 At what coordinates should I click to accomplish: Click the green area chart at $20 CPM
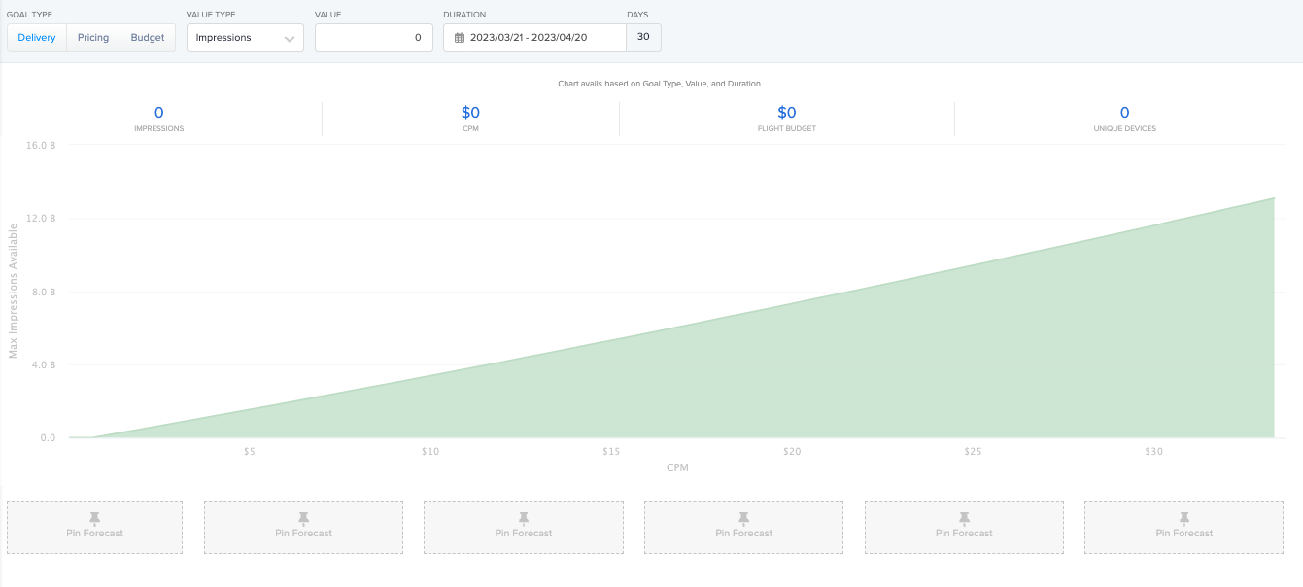point(792,389)
